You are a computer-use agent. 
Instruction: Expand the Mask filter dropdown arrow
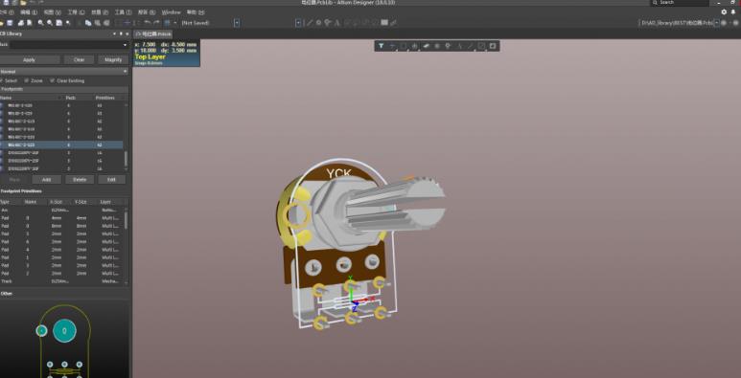[x=125, y=45]
